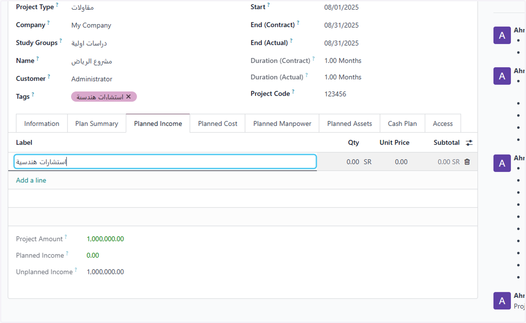Click the End (Actual) help question mark

click(x=291, y=41)
